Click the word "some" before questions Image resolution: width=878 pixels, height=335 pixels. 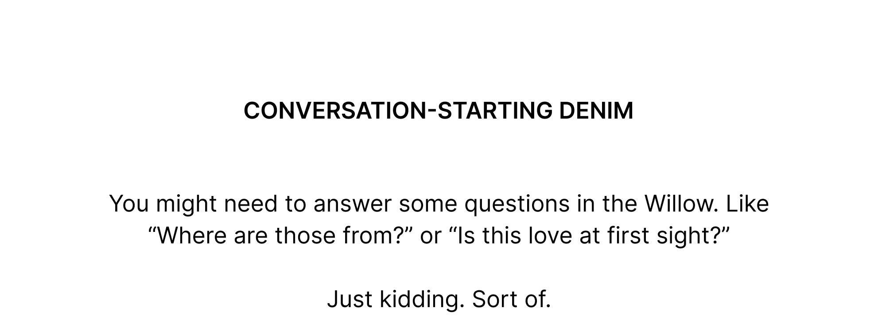pos(428,204)
